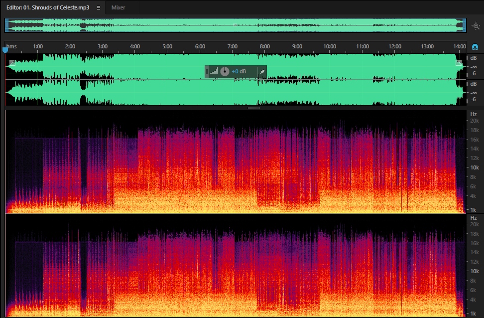Click the hms time format label
The height and width of the screenshot is (318, 484).
tap(11, 47)
